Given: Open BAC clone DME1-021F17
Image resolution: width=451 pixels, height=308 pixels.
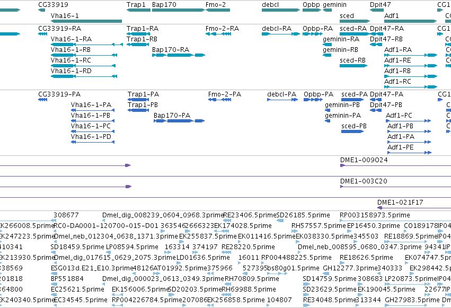Looking at the screenshot, I should pyautogui.click(x=400, y=203).
